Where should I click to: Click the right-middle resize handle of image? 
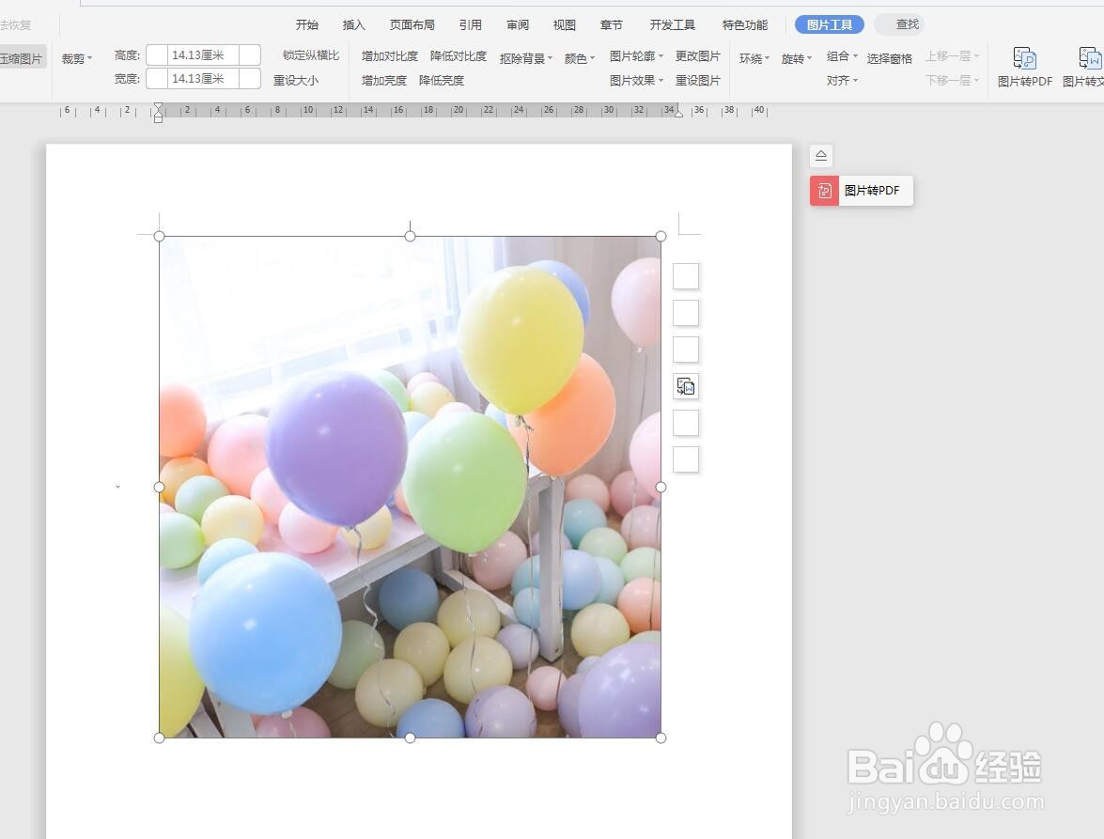(661, 487)
